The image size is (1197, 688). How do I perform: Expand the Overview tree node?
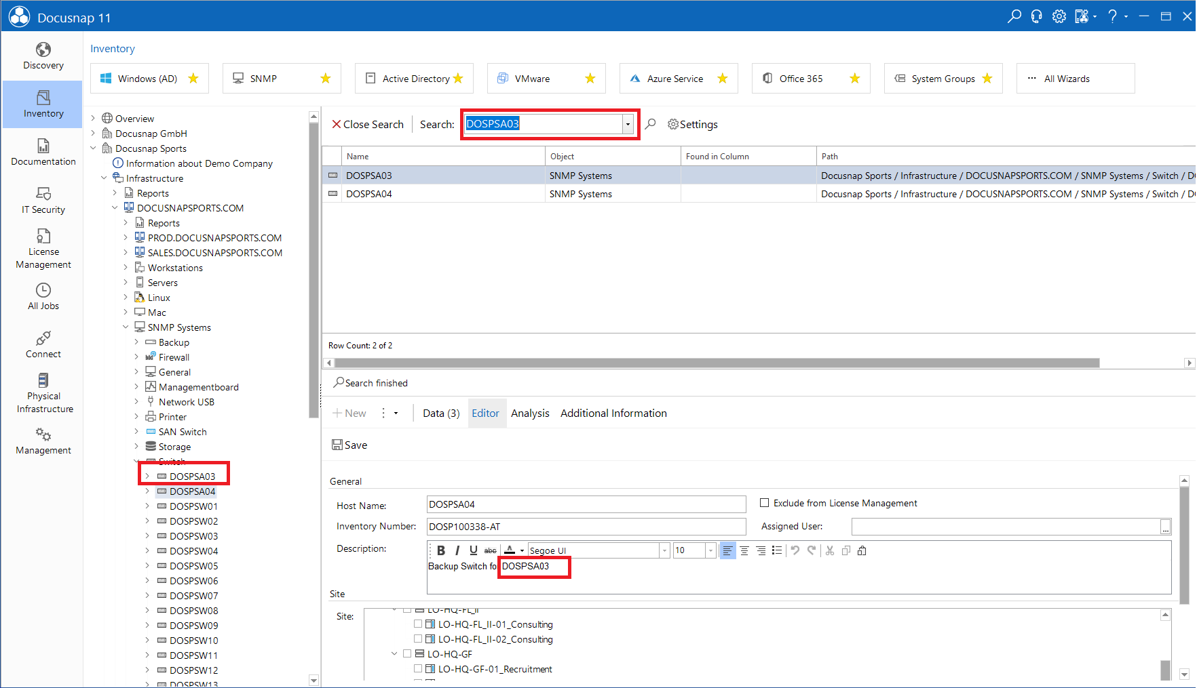94,118
